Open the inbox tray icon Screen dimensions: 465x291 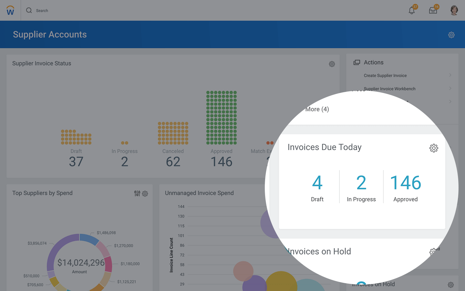(x=433, y=11)
